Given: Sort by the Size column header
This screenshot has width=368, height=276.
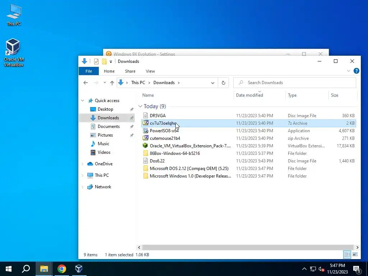Looking at the screenshot, I should pyautogui.click(x=335, y=95).
